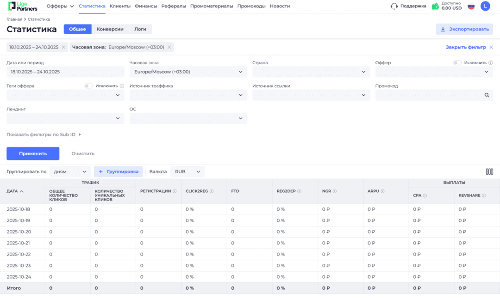Click the green wallet balance icon
Screen dimensions: 500x299
434,6
